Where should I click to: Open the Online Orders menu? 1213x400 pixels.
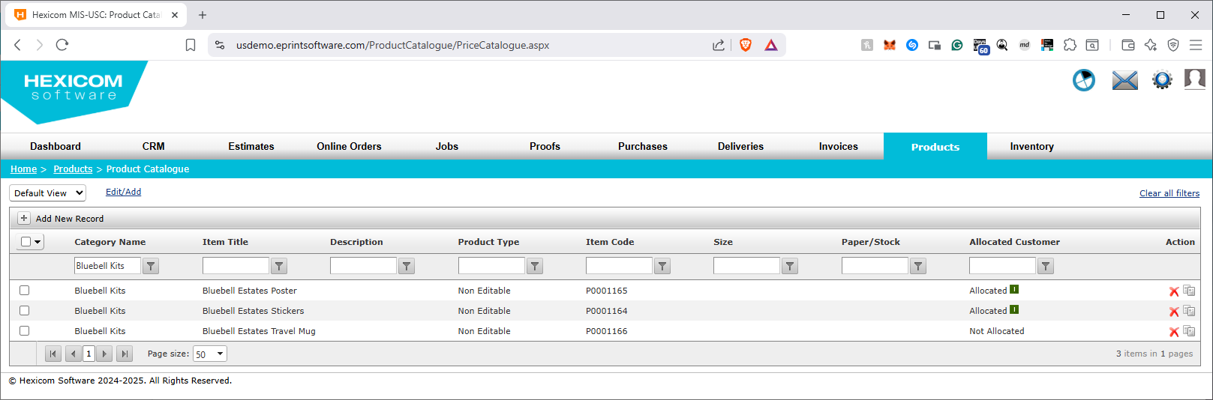point(349,147)
